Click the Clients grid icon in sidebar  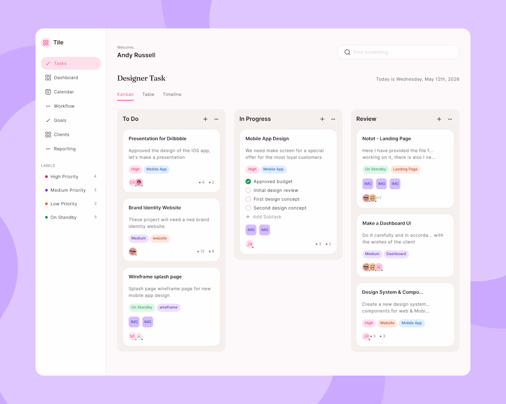48,135
